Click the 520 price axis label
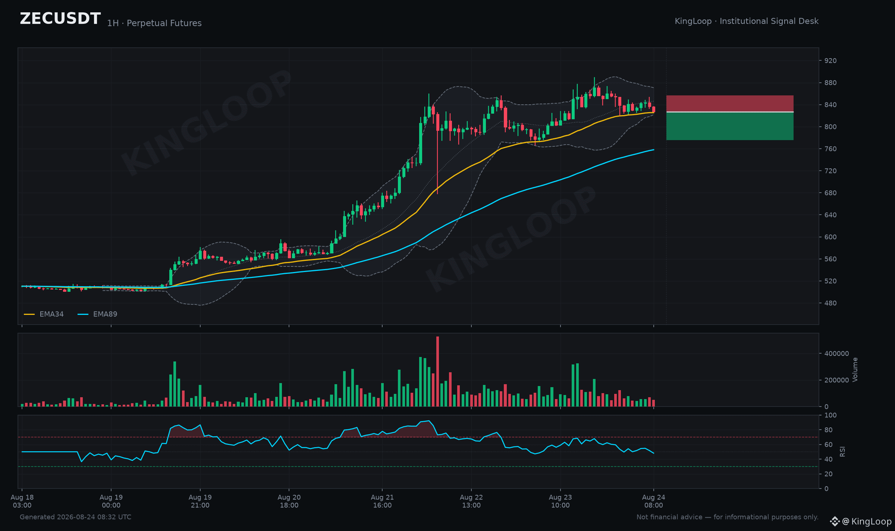Viewport: 895px width, 531px height. (x=830, y=281)
